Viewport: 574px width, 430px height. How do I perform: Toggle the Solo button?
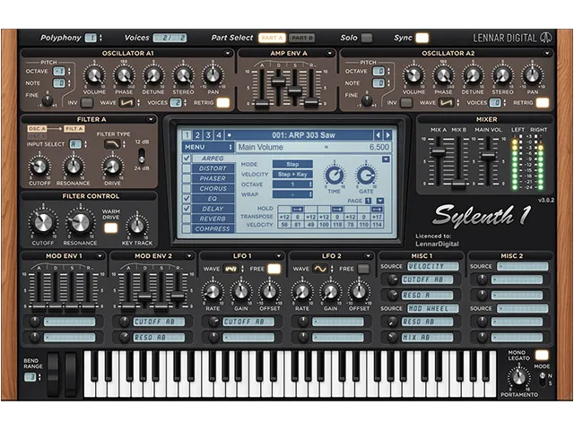click(x=367, y=38)
